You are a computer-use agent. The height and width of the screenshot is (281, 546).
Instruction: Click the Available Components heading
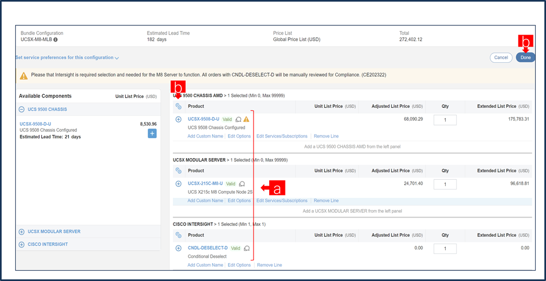(x=45, y=96)
